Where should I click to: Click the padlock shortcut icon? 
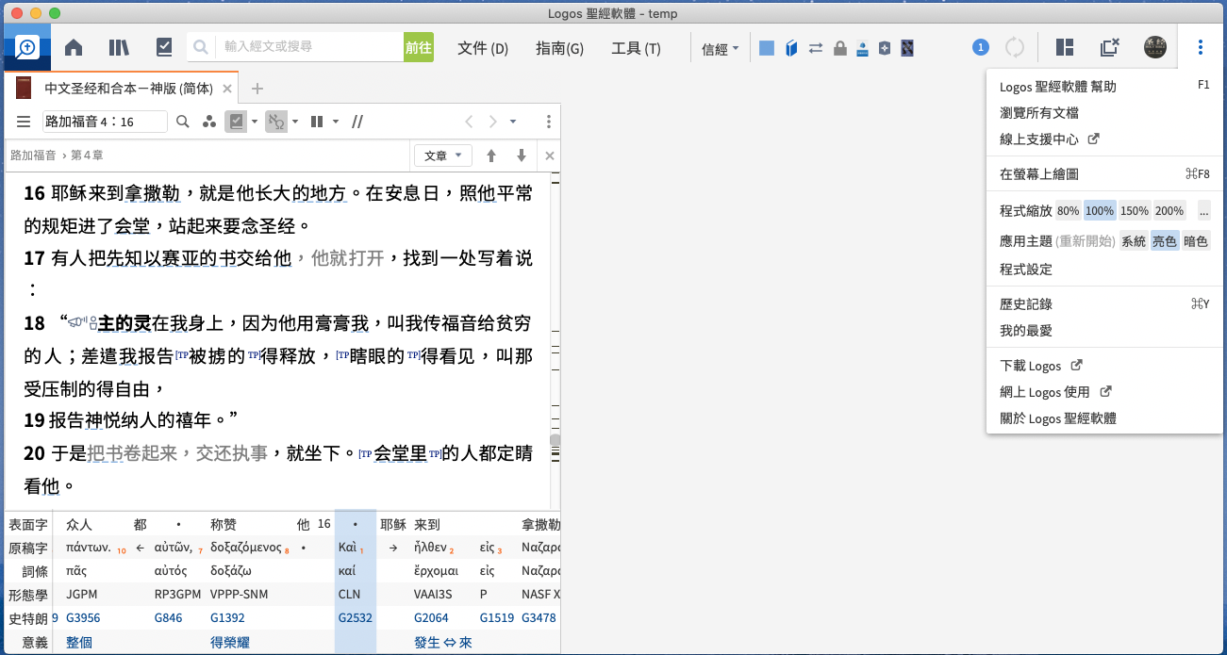pyautogui.click(x=840, y=48)
